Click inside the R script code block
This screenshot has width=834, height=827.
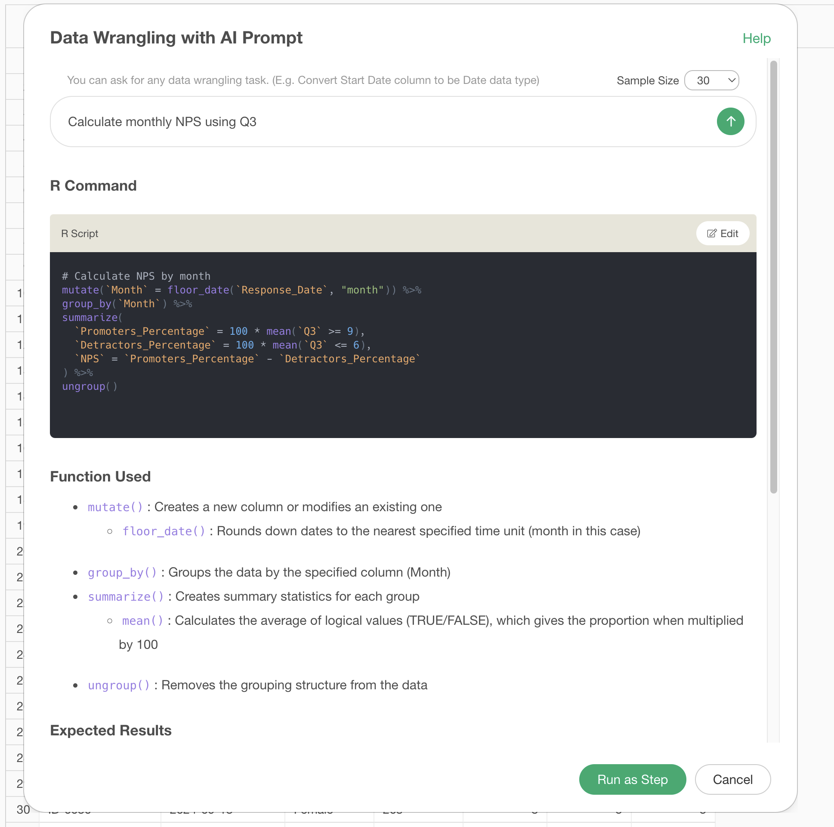(403, 345)
